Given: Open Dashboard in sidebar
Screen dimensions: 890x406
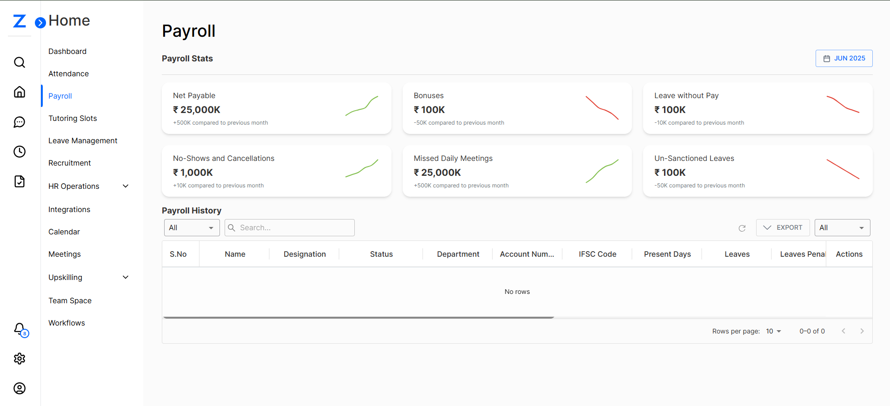Looking at the screenshot, I should pos(67,51).
